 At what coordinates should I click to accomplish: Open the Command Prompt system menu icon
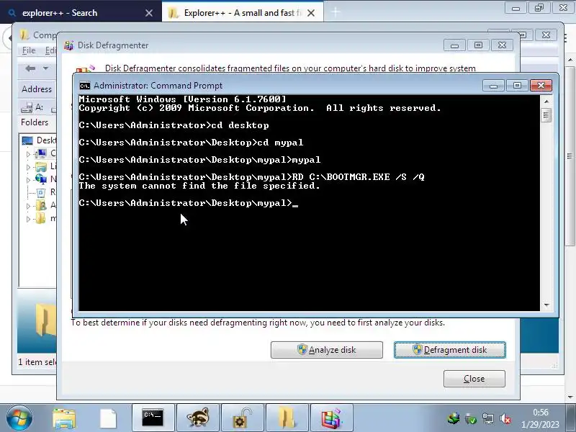coord(84,86)
